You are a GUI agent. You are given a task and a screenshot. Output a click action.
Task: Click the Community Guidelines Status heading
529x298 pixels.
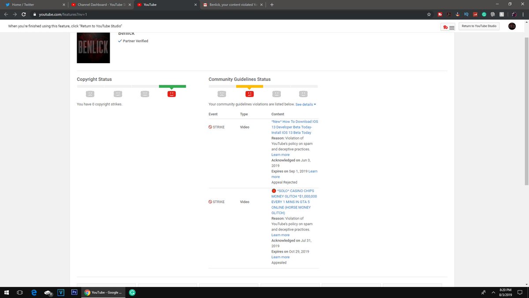239,79
